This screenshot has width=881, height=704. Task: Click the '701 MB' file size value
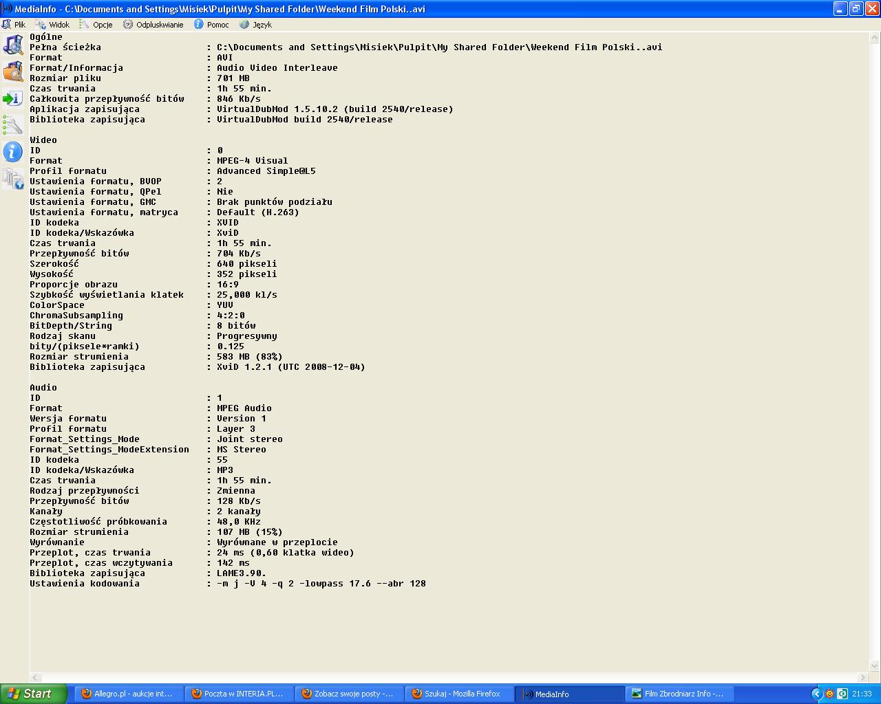(x=233, y=78)
